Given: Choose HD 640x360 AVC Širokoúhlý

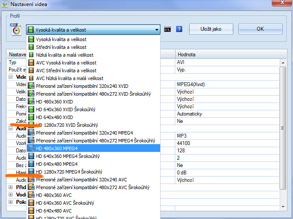Looking at the screenshot, I should point(93,203).
